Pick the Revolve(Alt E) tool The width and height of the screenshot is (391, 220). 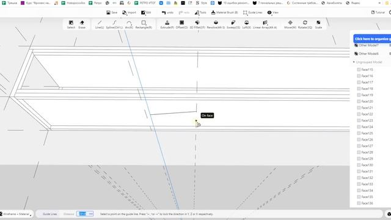(216, 24)
